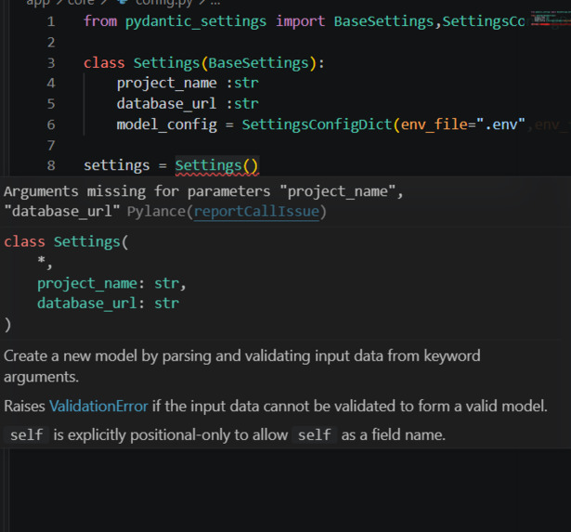Click pydantic_settings in the import line
The height and width of the screenshot is (532, 571).
tap(196, 21)
